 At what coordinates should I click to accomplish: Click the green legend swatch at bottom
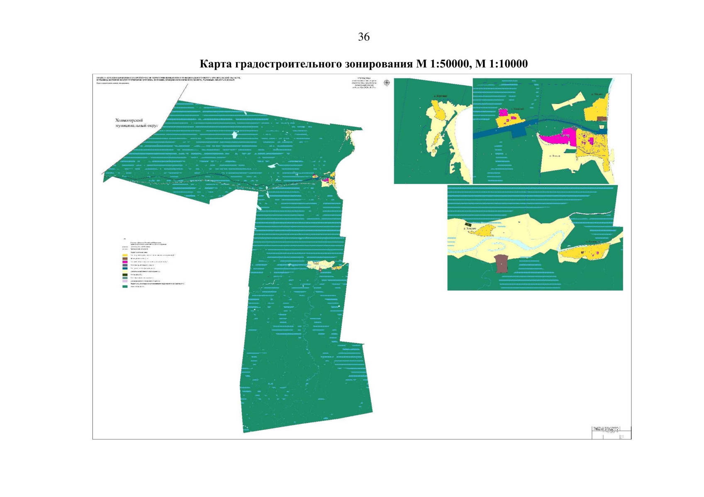125,287
